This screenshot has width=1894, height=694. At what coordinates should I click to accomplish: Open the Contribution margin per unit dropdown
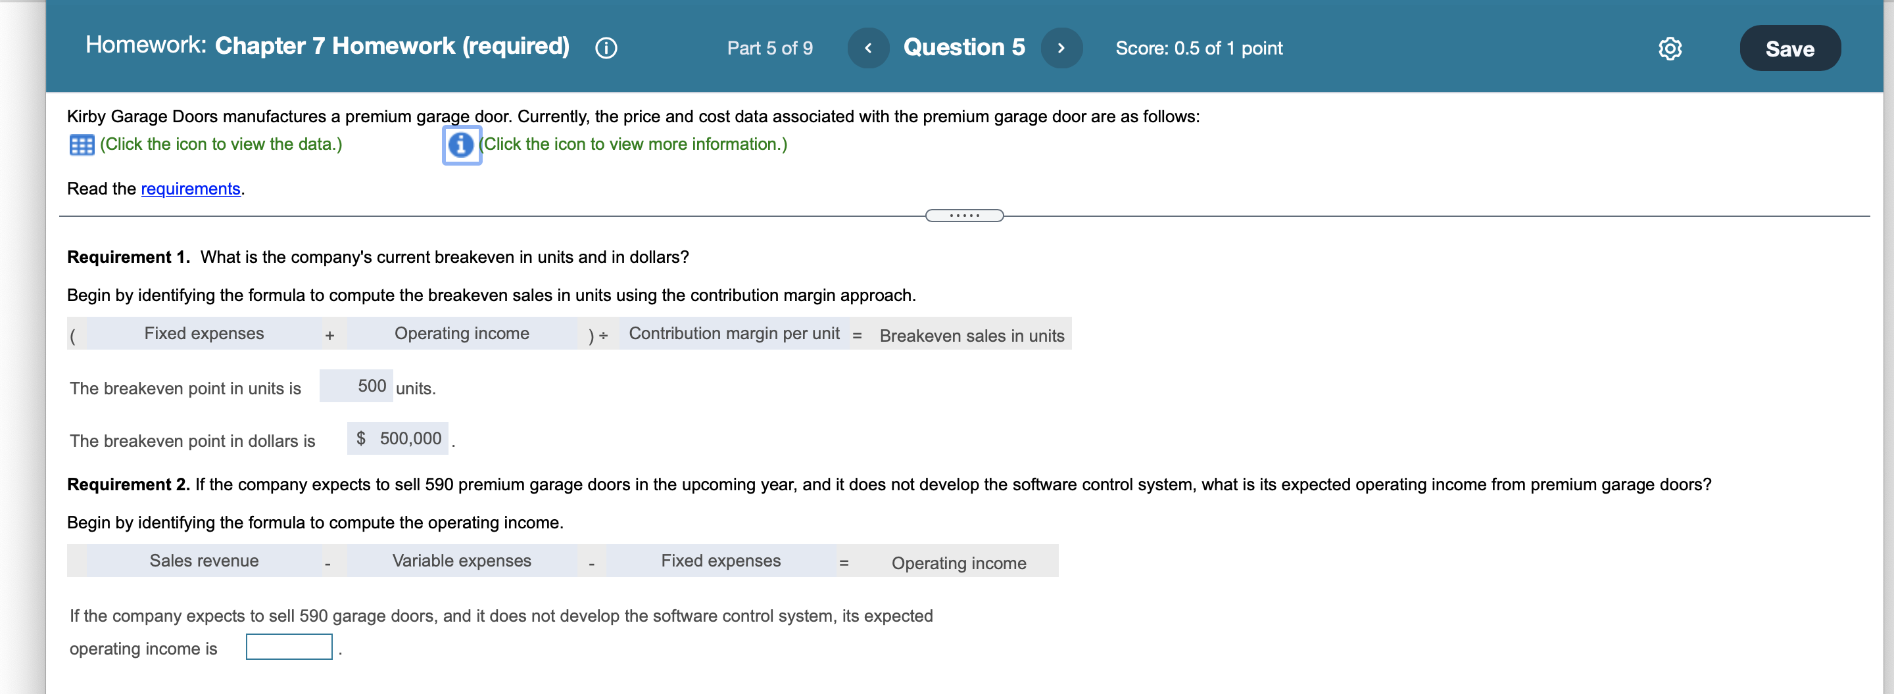pos(734,333)
